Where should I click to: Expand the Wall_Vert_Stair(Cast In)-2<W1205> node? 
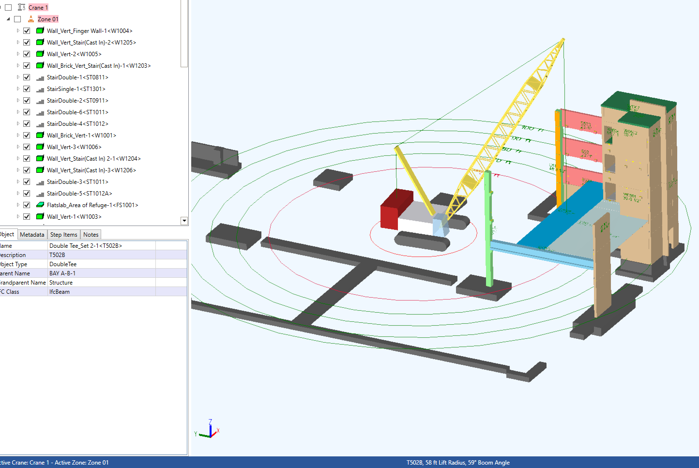[18, 42]
